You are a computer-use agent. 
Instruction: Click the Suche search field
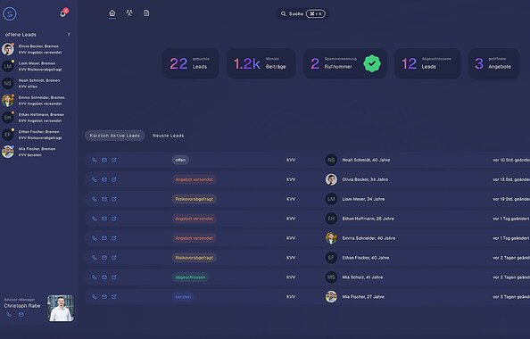tap(303, 14)
